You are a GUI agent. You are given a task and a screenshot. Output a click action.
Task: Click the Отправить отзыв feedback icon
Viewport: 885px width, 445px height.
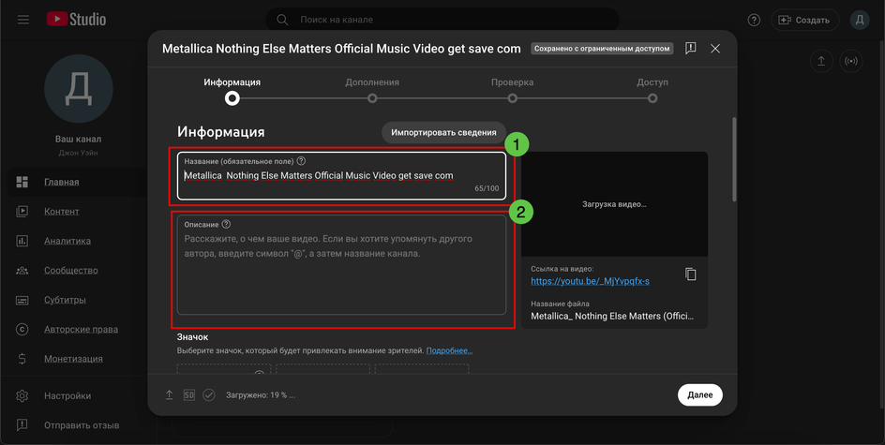pyautogui.click(x=22, y=424)
